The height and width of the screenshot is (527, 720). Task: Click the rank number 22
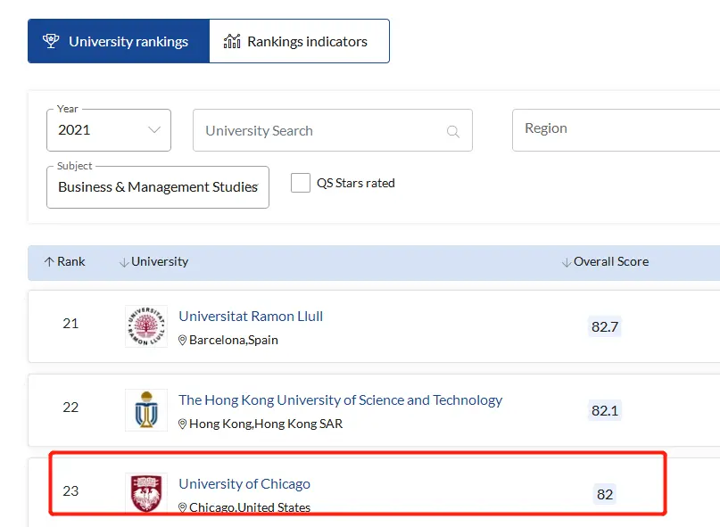click(x=70, y=408)
